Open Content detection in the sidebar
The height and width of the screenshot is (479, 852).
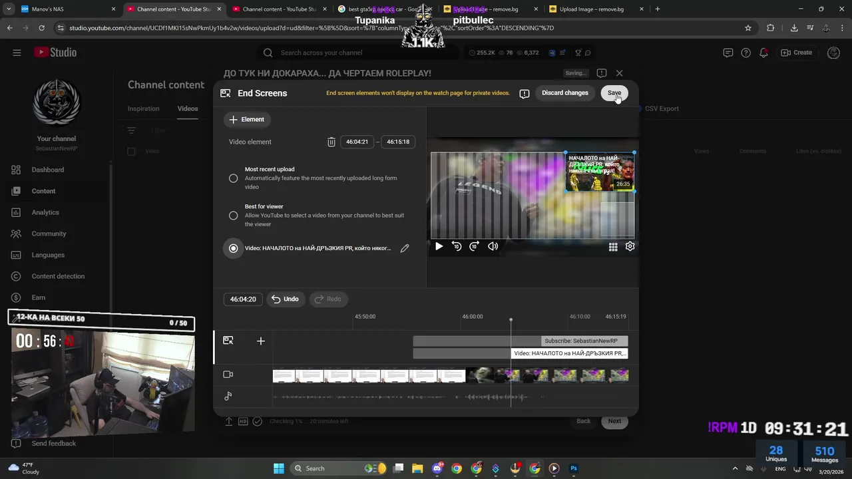[56, 276]
